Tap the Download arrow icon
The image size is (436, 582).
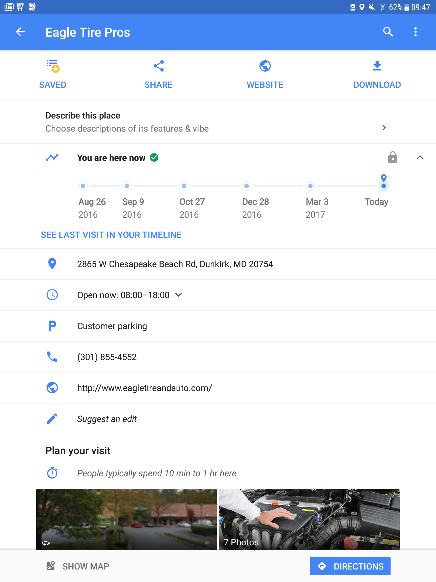point(377,66)
